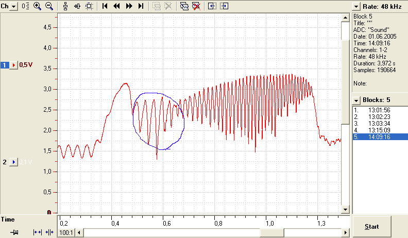The image size is (408, 238).
Task: Zoom in with the magnifier plus icon
Action: pyautogui.click(x=37, y=6)
